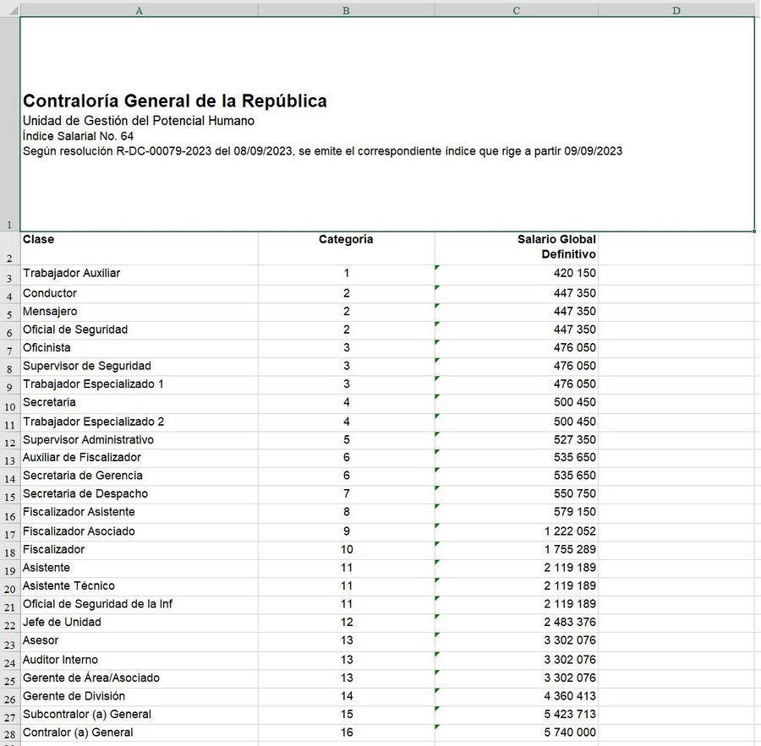Viewport: 761px width, 746px height.
Task: Select row 17 header
Action: pos(9,533)
